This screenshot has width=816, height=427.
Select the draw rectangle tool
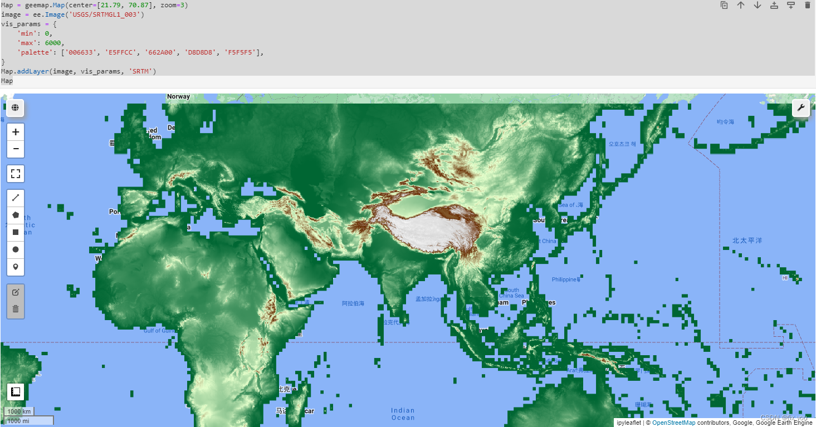point(16,232)
